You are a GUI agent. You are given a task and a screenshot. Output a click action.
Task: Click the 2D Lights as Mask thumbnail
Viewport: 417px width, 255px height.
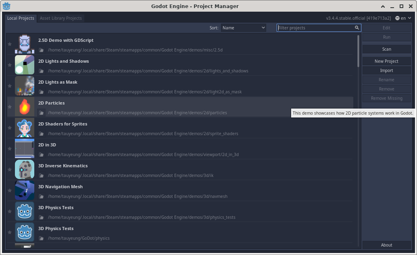(x=25, y=86)
